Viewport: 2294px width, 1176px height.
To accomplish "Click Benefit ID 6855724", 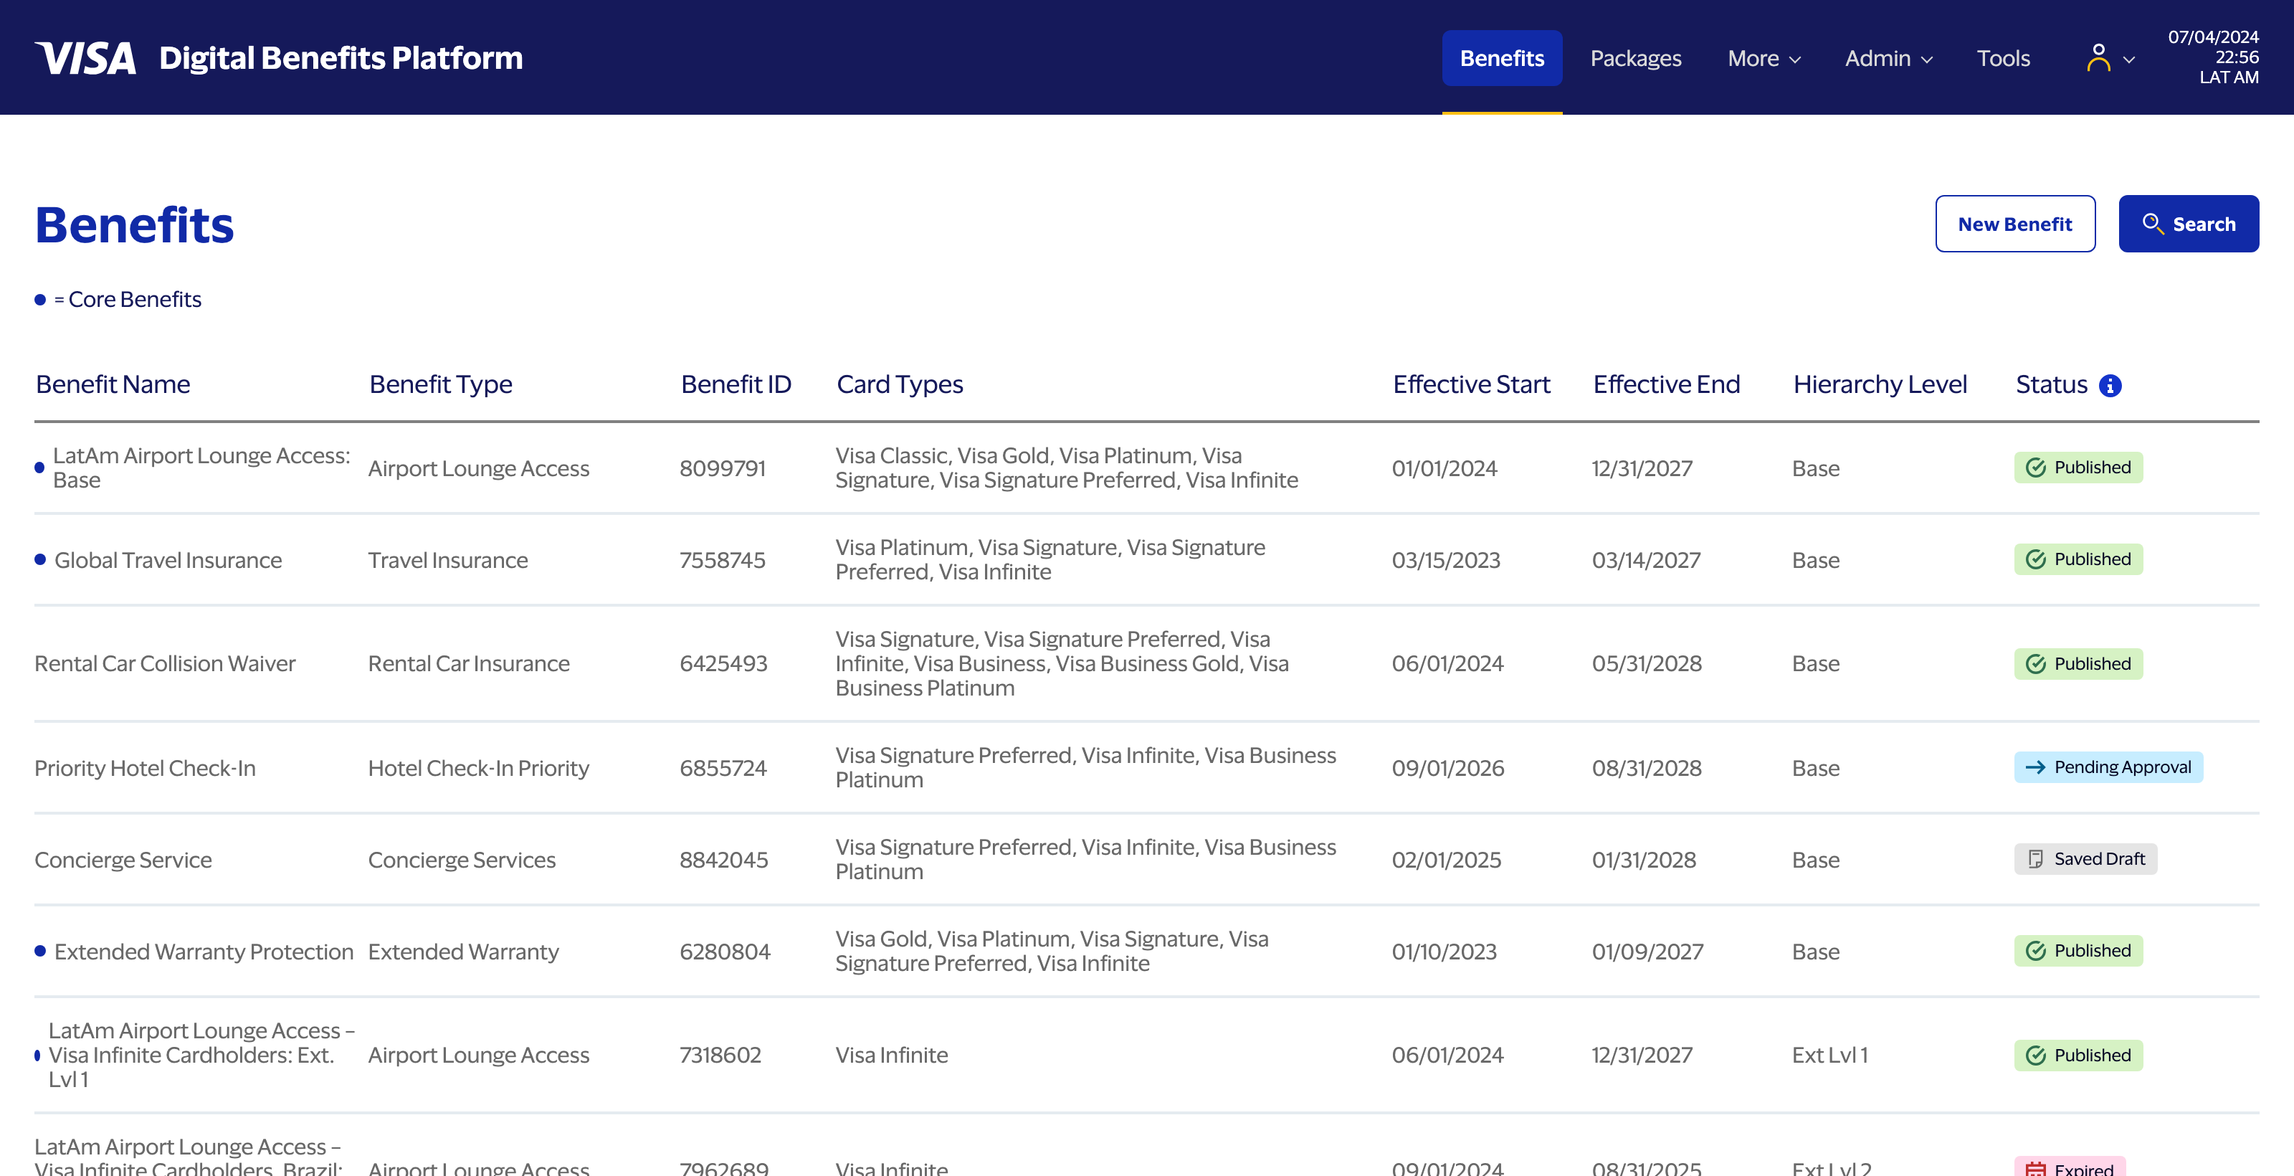I will 723,768.
